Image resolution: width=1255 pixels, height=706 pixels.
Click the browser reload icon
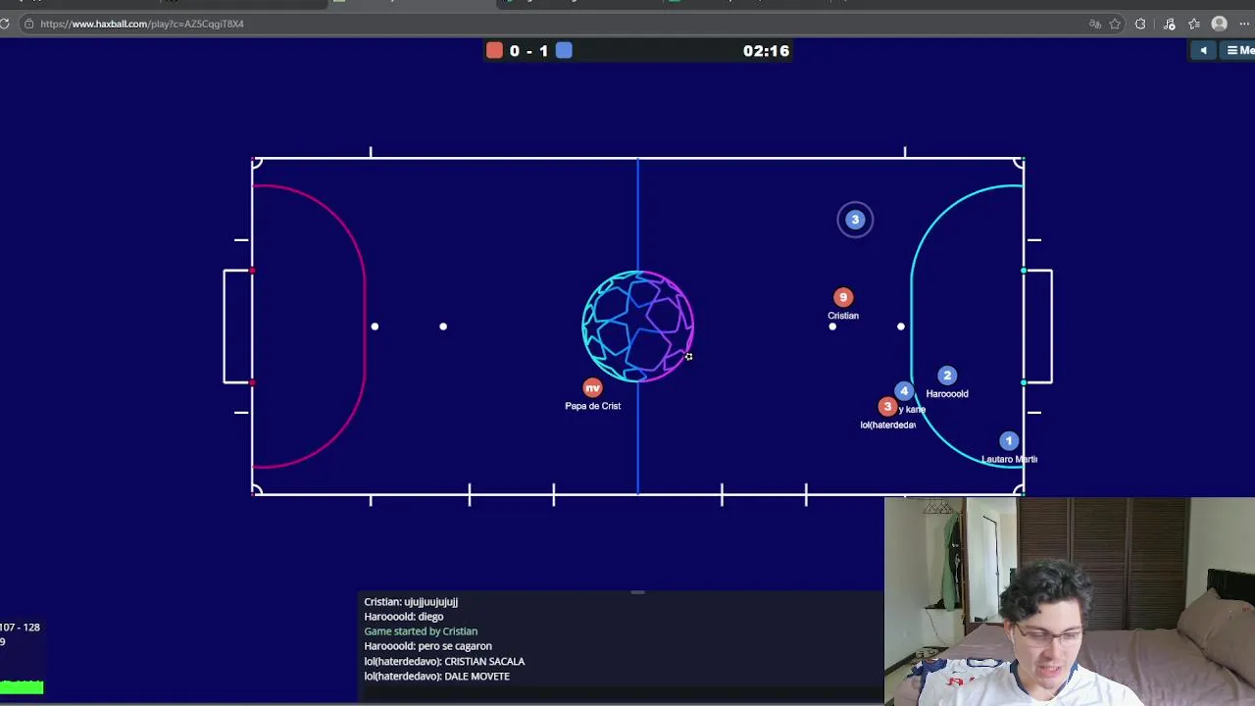point(5,24)
